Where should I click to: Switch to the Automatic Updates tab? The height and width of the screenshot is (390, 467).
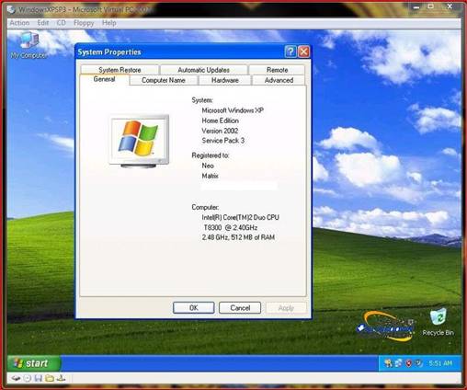click(203, 70)
